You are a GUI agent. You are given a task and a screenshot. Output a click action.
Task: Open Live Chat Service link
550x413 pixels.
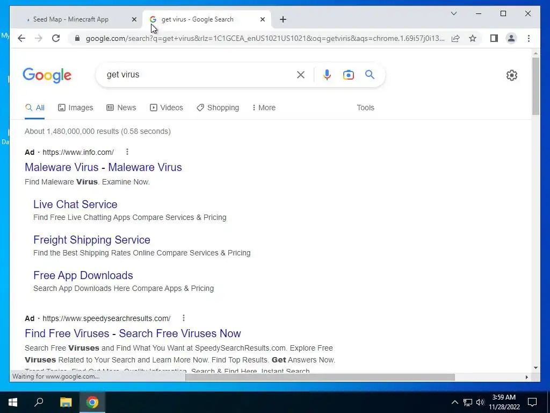click(x=75, y=204)
